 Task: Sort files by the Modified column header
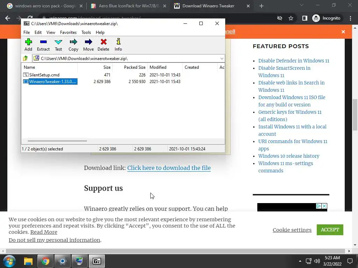coord(165,67)
